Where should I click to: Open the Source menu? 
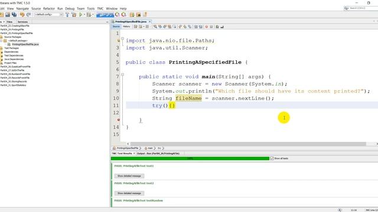click(x=36, y=8)
